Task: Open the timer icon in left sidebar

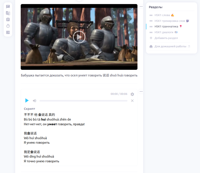Action: click(8, 26)
